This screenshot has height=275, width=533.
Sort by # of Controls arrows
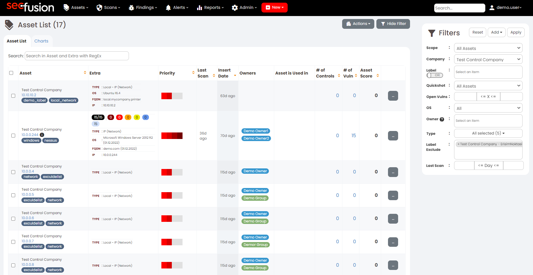pyautogui.click(x=339, y=75)
